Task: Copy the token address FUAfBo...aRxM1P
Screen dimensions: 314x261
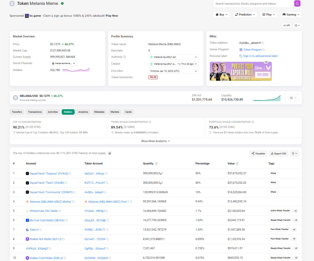Action: [x=263, y=43]
